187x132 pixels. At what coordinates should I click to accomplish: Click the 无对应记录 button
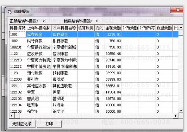coord(22,124)
